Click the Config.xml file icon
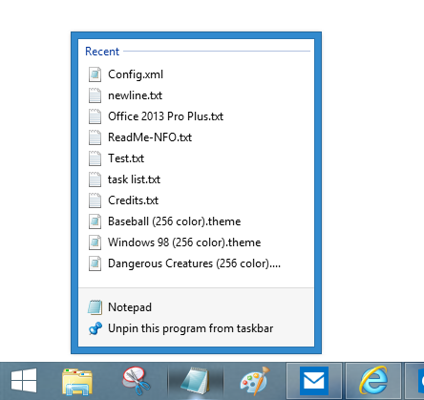 click(x=95, y=74)
